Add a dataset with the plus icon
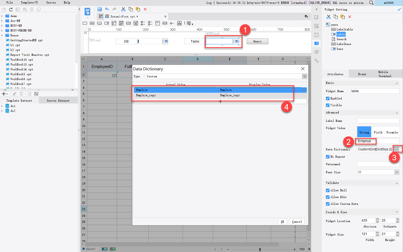The image size is (403, 252). (x=4, y=94)
